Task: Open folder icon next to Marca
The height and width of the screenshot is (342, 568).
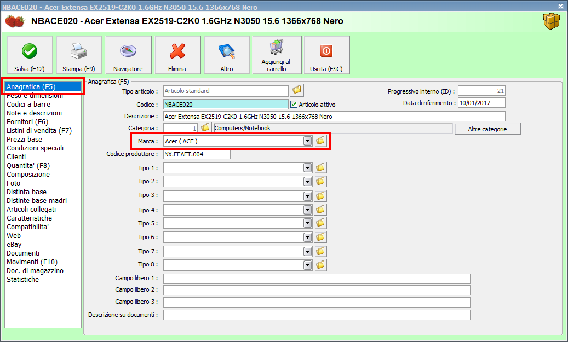Action: point(320,141)
